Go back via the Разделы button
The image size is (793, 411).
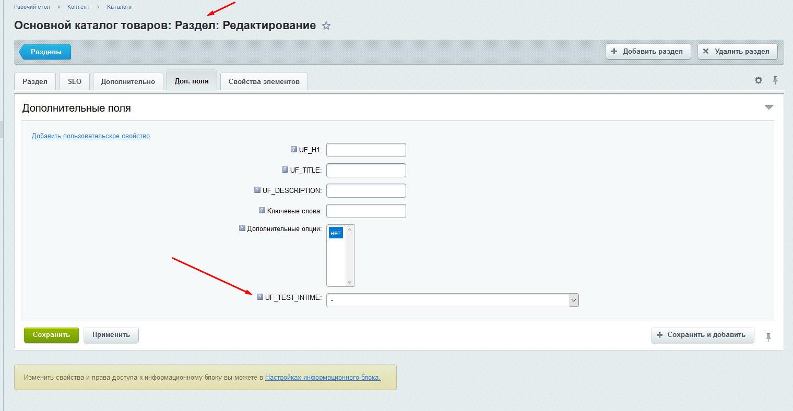[x=46, y=52]
